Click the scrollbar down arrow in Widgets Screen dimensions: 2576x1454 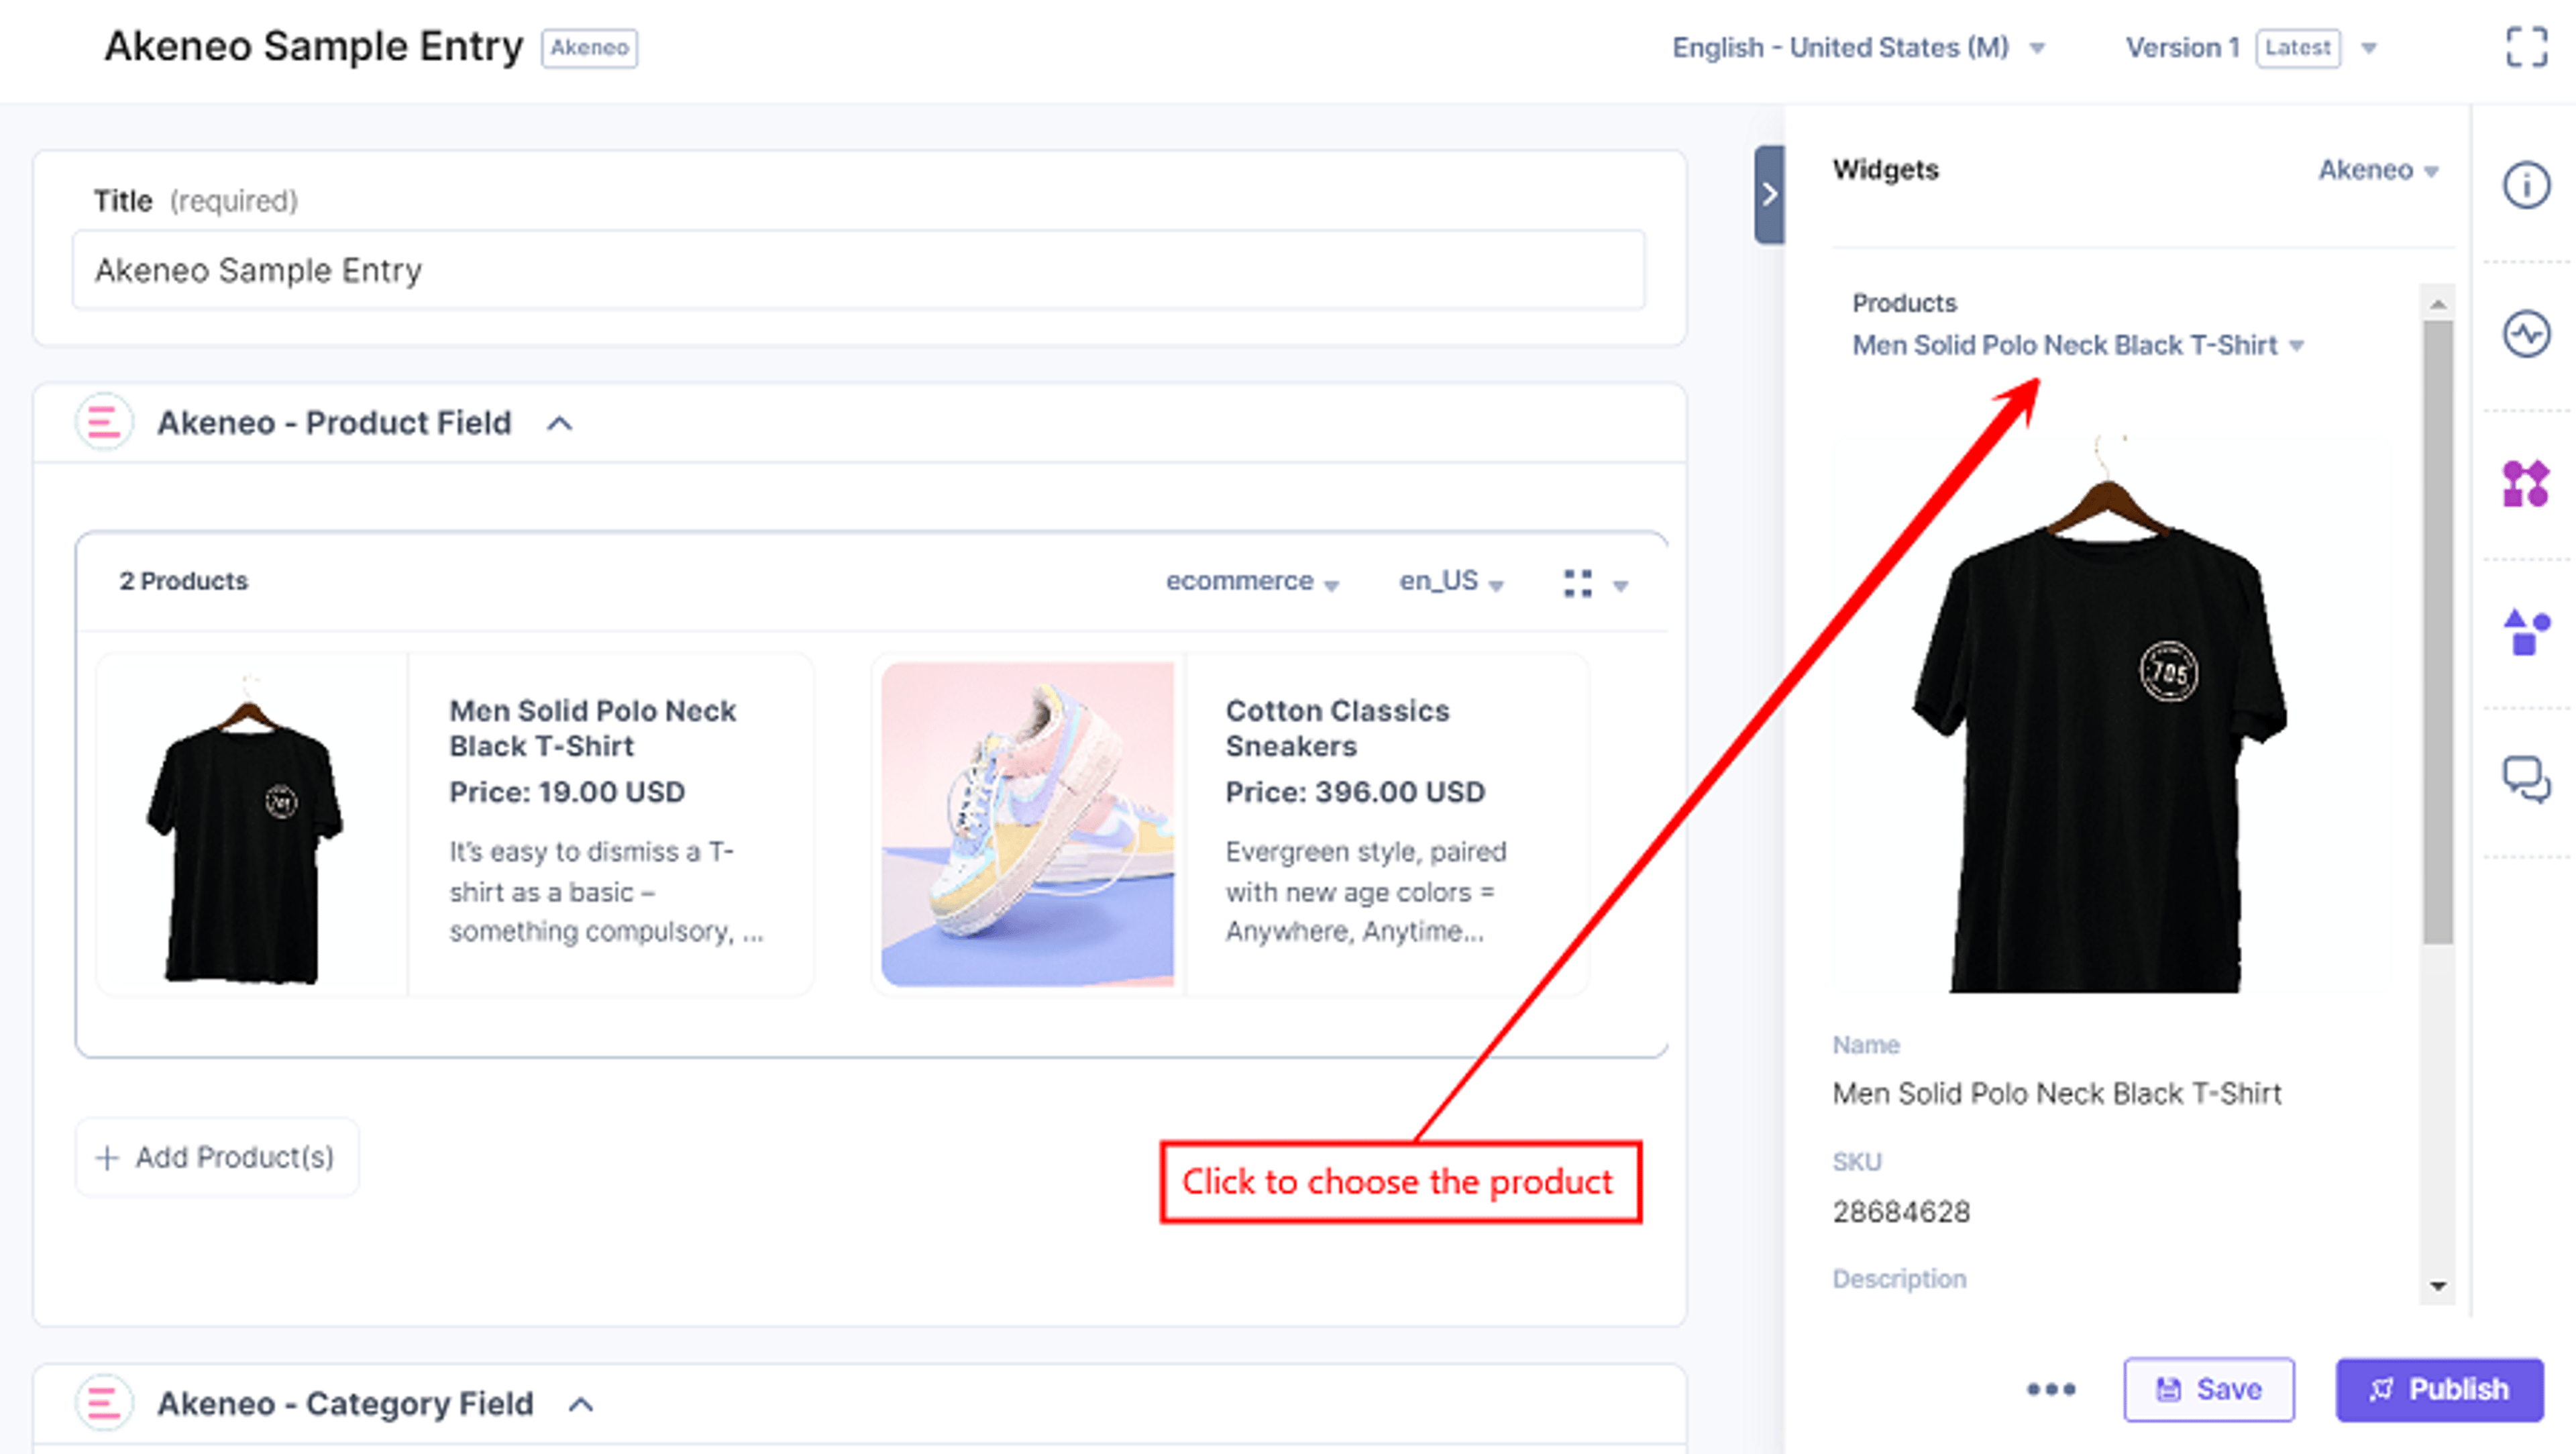pos(2437,1286)
